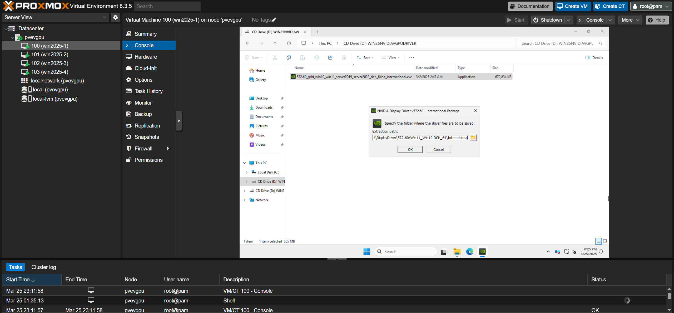674x313 pixels.
Task: Click the Create CT button
Action: coord(611,6)
